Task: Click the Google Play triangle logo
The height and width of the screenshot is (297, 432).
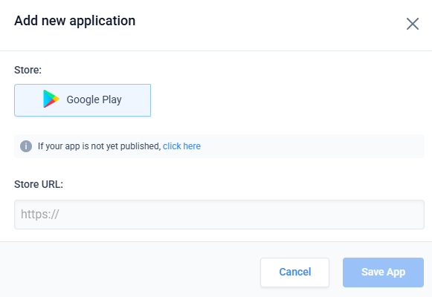Action: coord(51,99)
